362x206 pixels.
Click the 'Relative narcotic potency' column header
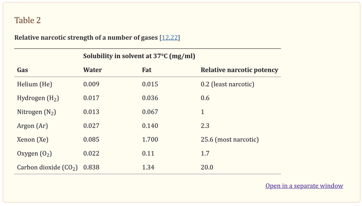pos(239,70)
